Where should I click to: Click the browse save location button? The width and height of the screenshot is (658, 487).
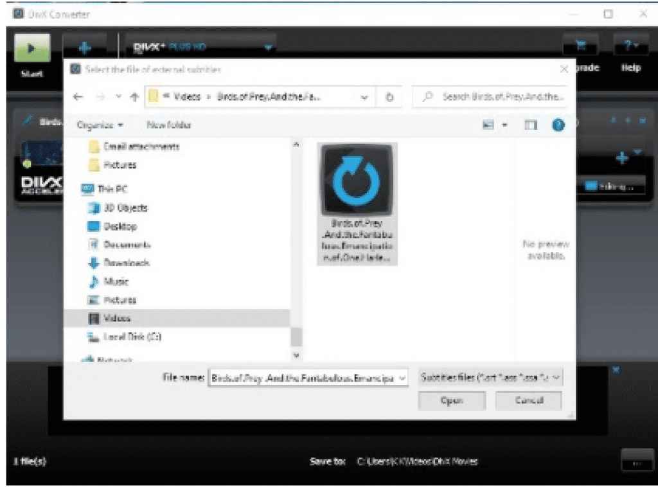click(x=636, y=461)
